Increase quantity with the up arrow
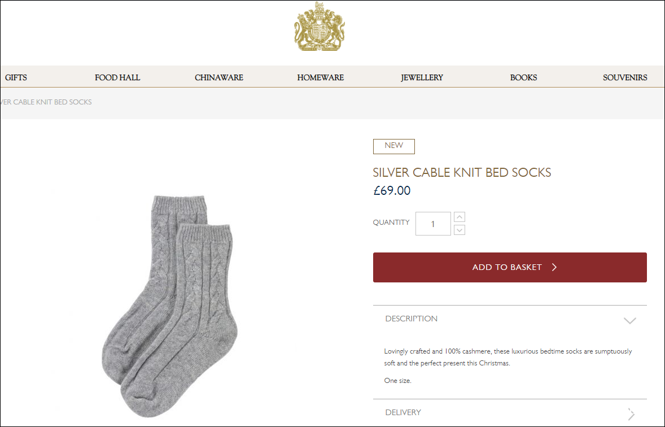The image size is (665, 427). (460, 217)
